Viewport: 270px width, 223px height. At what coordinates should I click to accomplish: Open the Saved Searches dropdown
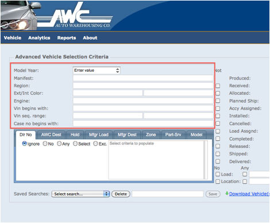pos(80,194)
